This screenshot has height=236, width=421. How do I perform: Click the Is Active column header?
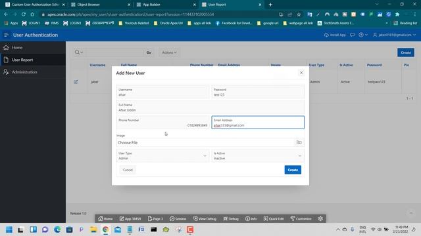[346, 65]
